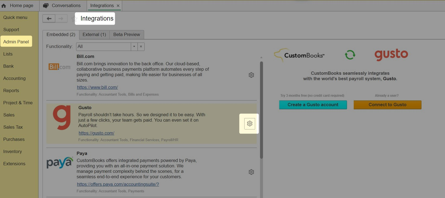Open settings gear for Bill.com integration
Image resolution: width=445 pixels, height=198 pixels.
251,75
